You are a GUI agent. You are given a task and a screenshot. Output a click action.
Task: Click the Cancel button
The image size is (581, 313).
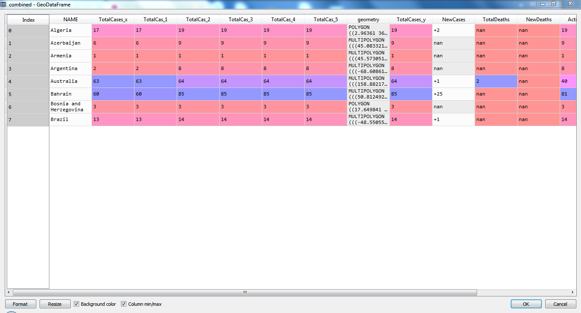coord(560,304)
